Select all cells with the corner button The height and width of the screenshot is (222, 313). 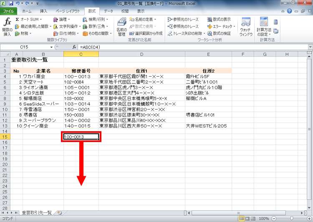coord(5,54)
